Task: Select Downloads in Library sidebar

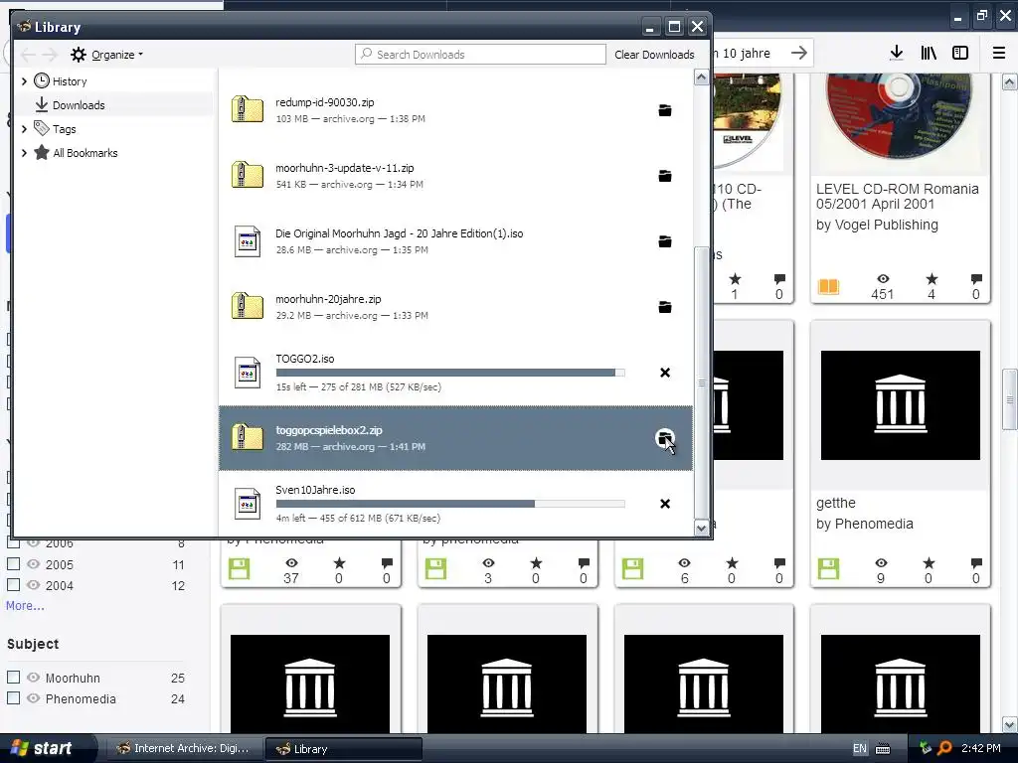Action: coord(79,105)
